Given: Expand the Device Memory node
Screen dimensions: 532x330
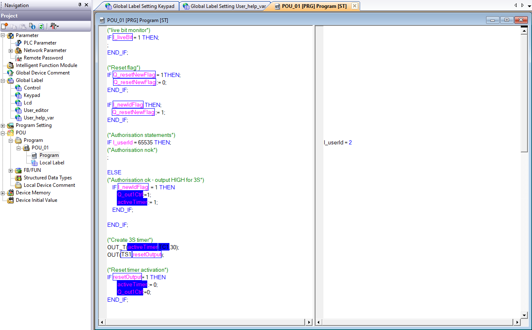Looking at the screenshot, I should pyautogui.click(x=3, y=193).
